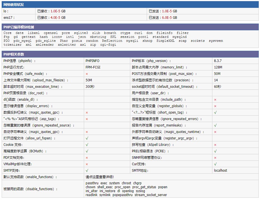Open the PHPINFO link
The width and height of the screenshot is (261, 200).
point(92,61)
